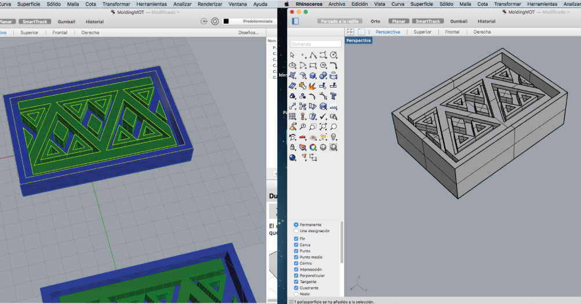Click the Zoom extents tool
The image size is (581, 304).
tap(323, 127)
